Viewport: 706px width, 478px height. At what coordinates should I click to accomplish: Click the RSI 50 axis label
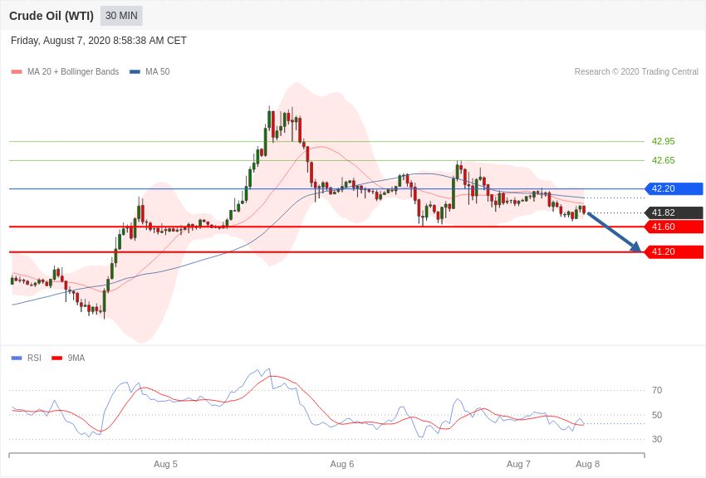point(657,415)
